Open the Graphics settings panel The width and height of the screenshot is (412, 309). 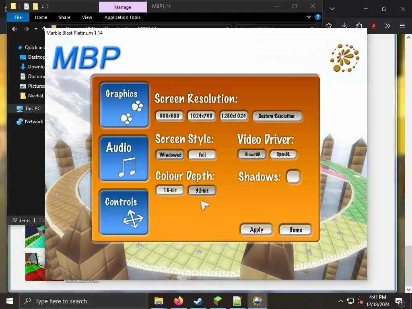124,105
